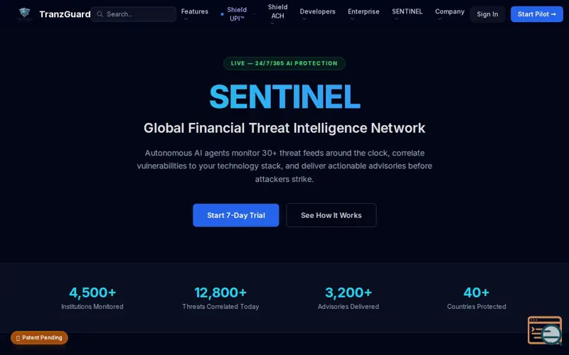
Task: Open the Company nav menu
Action: (450, 12)
